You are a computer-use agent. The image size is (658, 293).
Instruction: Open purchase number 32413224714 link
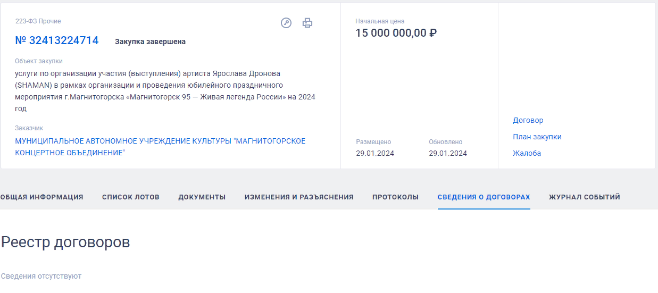[x=57, y=40]
